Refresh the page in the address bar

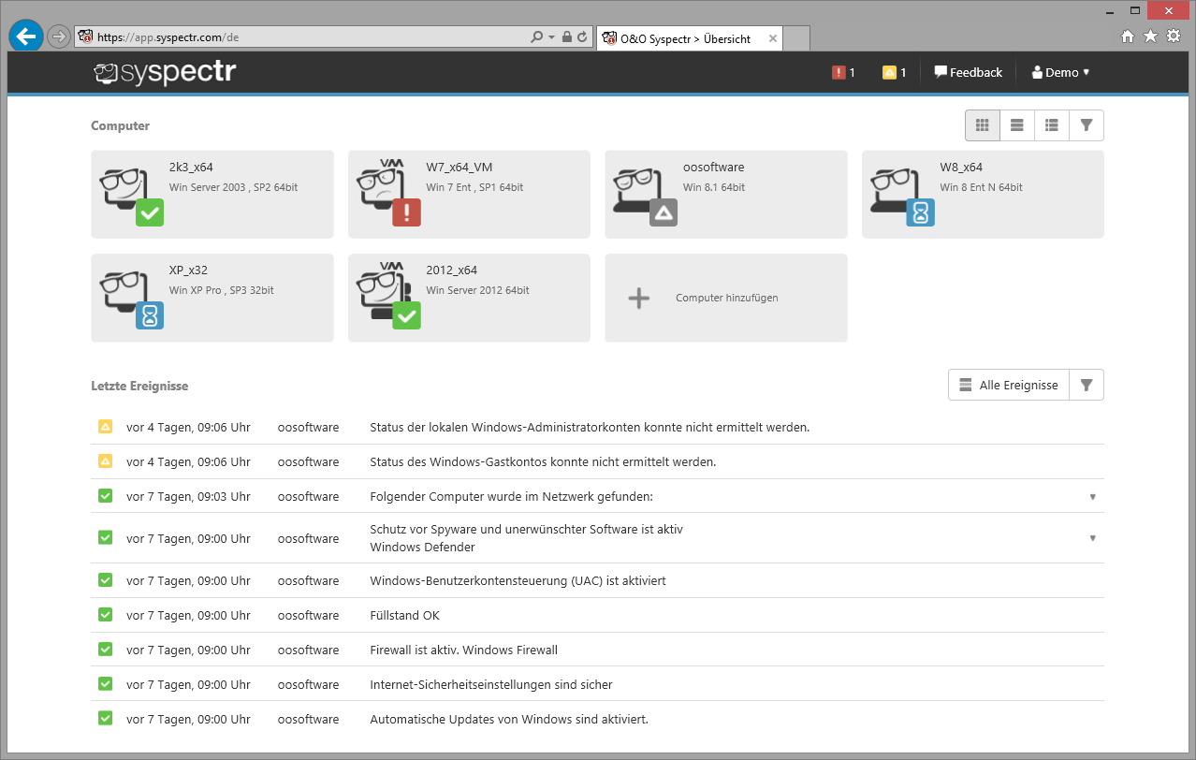(582, 37)
